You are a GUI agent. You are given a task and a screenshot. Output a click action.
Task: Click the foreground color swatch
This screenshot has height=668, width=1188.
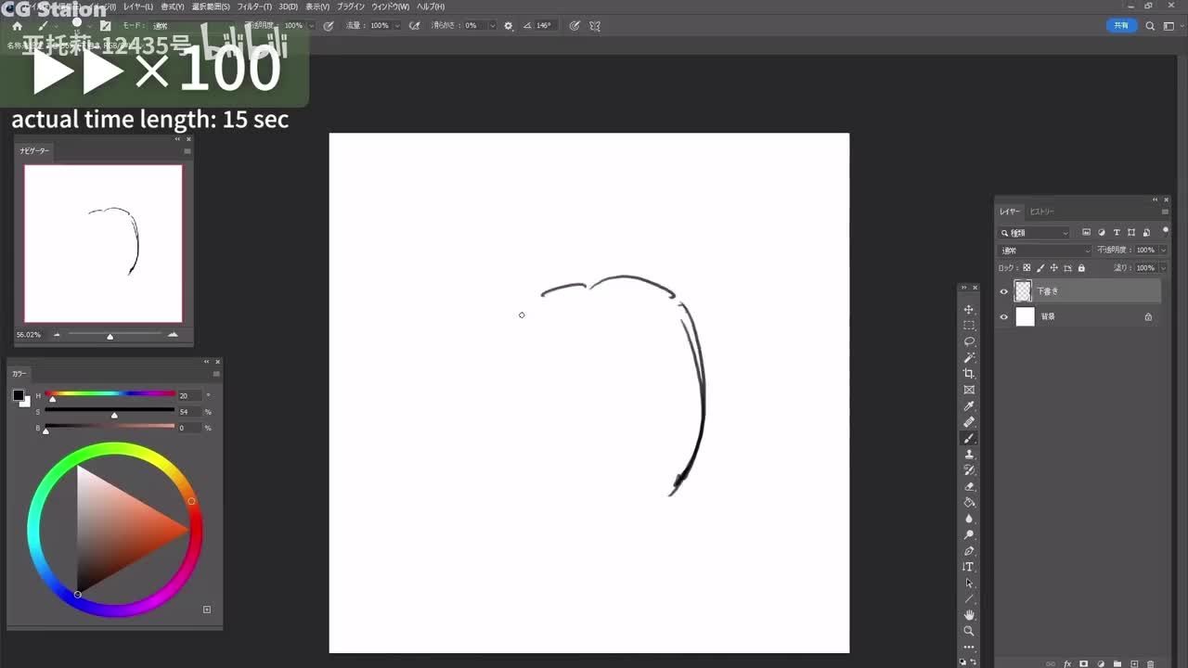[x=19, y=396]
